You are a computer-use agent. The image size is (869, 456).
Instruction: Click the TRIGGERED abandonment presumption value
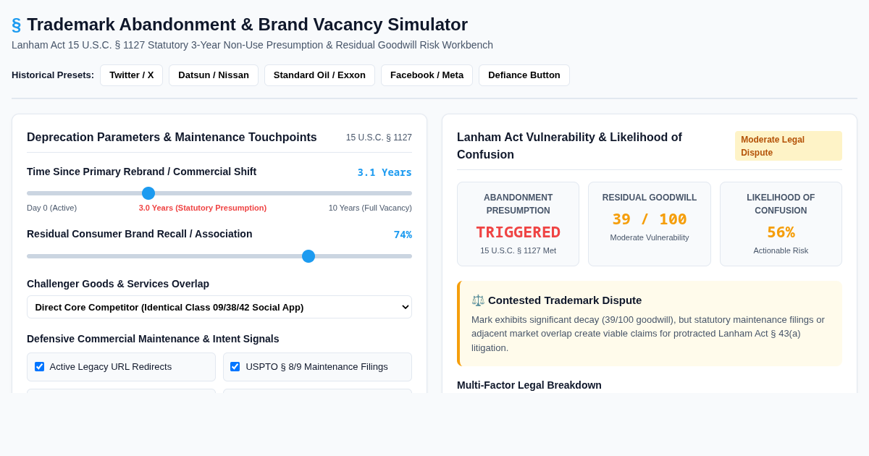518,232
